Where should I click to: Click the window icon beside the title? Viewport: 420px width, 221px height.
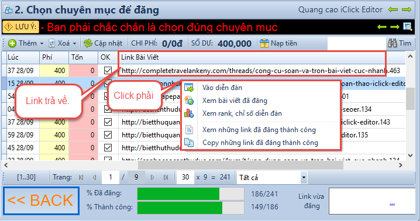point(8,9)
